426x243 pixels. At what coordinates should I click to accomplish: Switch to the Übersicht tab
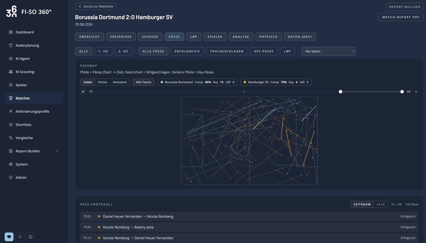[x=89, y=37]
